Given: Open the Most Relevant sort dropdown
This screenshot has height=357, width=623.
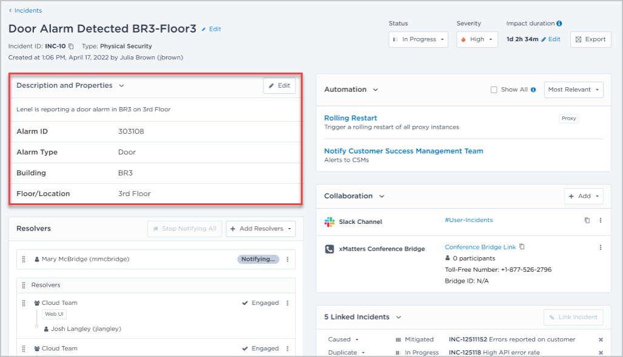Looking at the screenshot, I should (x=573, y=90).
